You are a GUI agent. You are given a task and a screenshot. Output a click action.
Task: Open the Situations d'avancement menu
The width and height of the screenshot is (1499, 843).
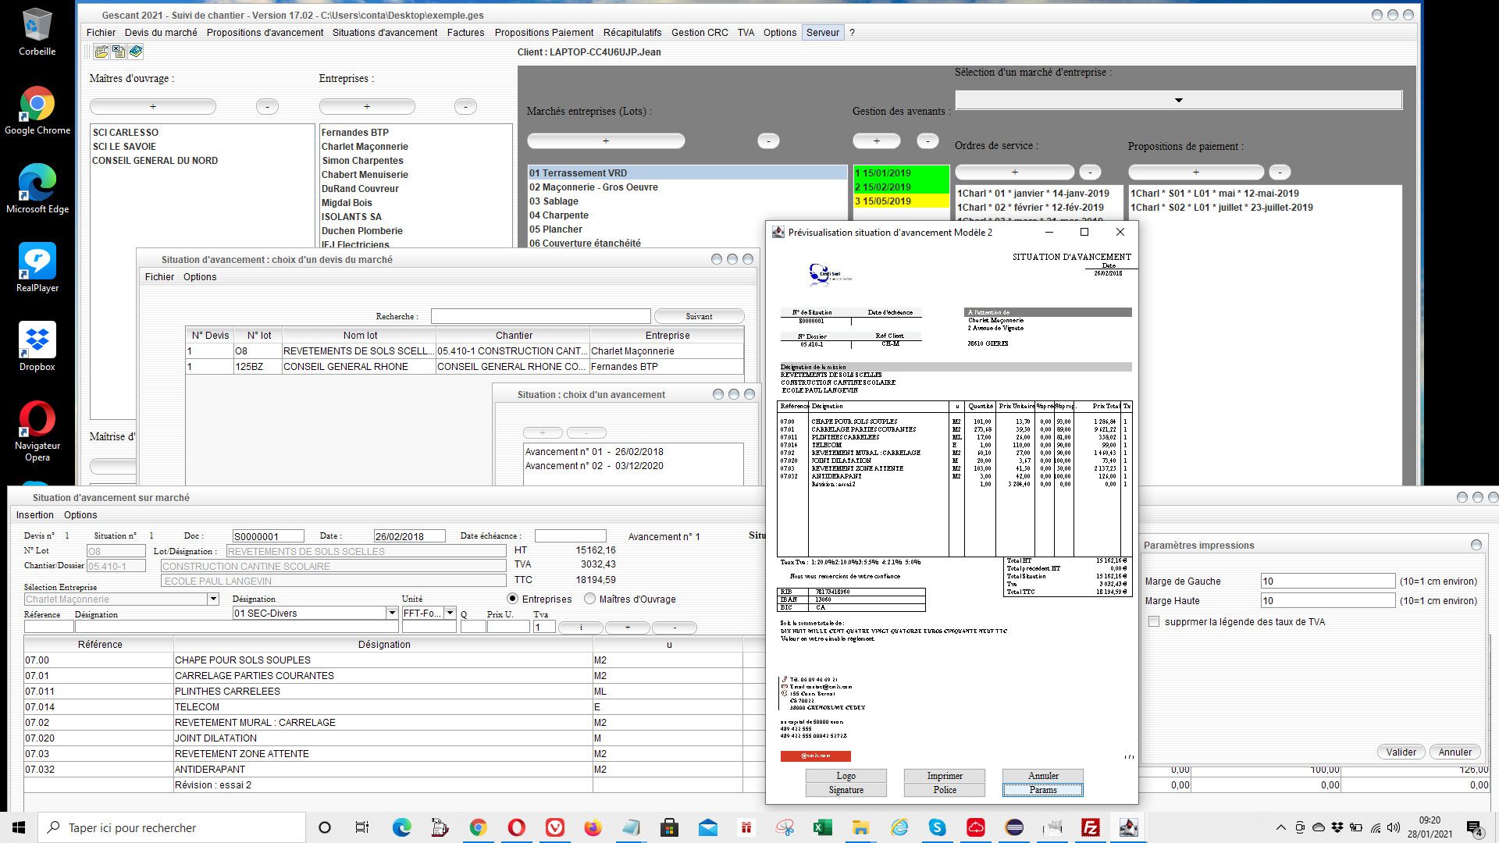pyautogui.click(x=385, y=32)
